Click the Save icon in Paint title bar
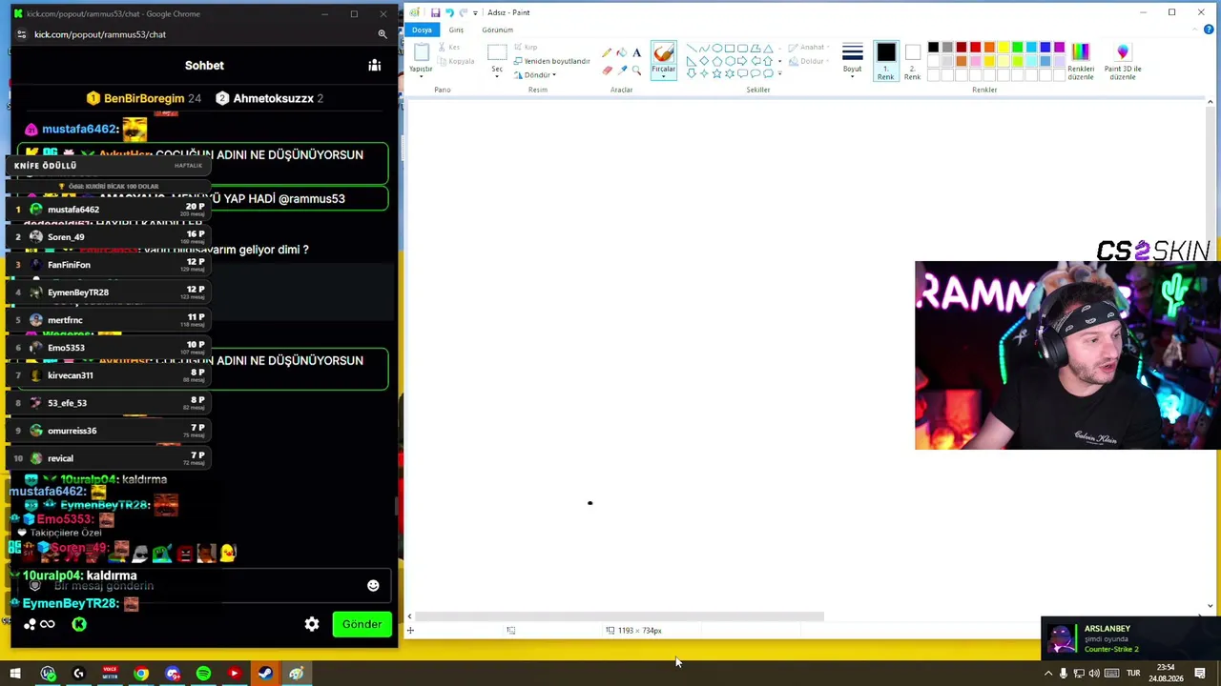 [435, 12]
